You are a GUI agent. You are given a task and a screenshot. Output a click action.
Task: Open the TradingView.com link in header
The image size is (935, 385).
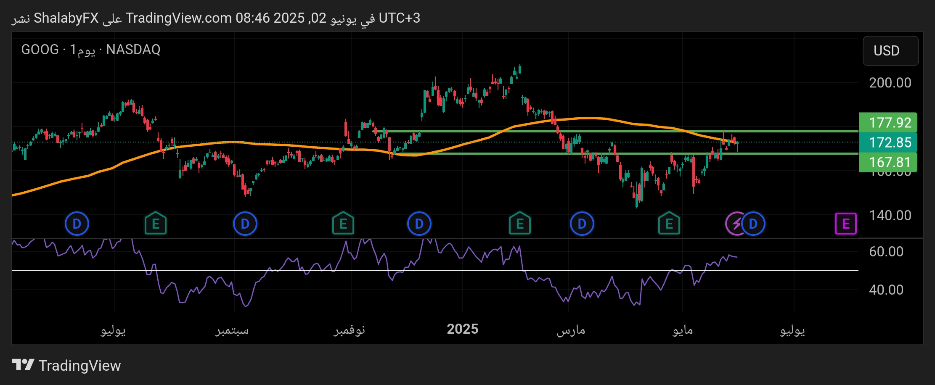coord(178,18)
